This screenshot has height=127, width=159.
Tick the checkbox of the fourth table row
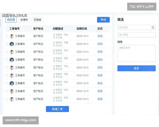coord(7,60)
